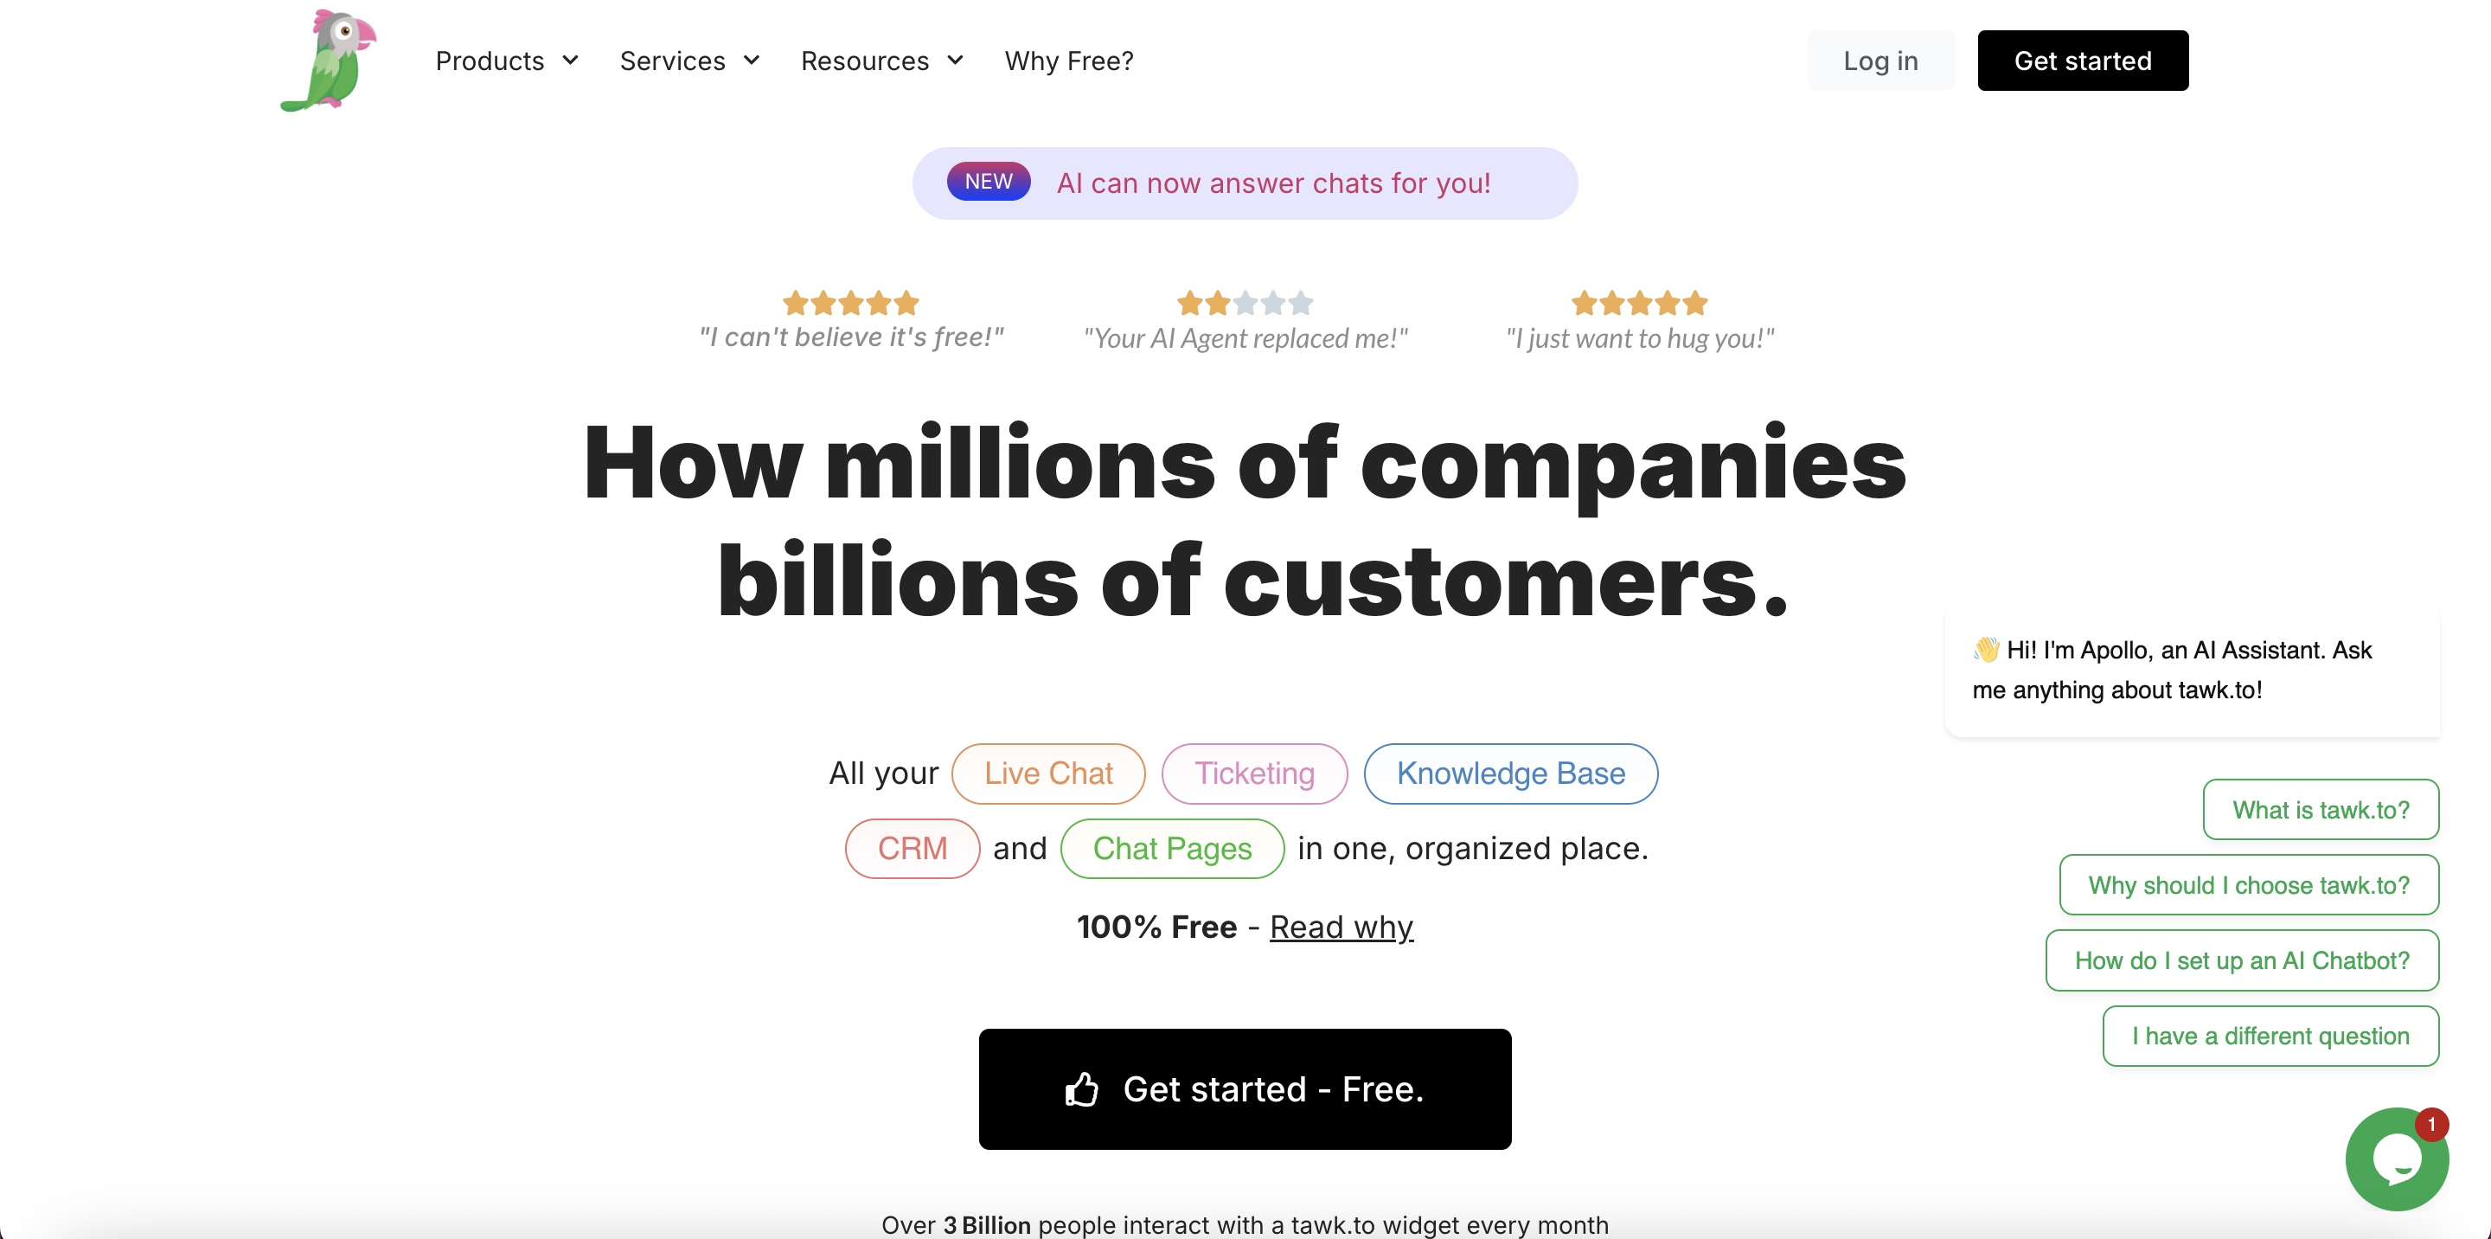2491x1239 pixels.
Task: Choose the "What is tawk.to?" quick reply
Action: coord(2320,810)
